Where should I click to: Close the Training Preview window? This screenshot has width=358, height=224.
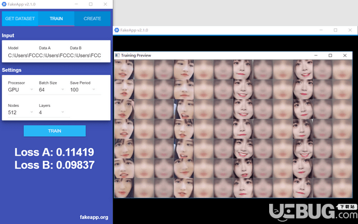(x=345, y=55)
